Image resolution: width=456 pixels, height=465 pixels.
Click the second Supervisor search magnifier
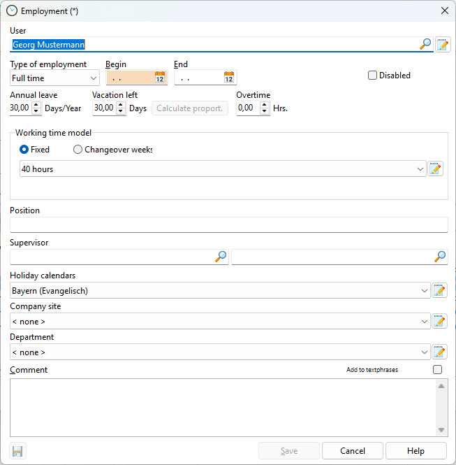pos(440,257)
